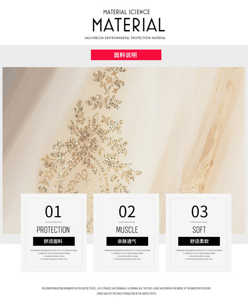Image resolution: width=248 pixels, height=308 pixels.
Task: Click small description text under 亲肤透气
Action: [127, 255]
